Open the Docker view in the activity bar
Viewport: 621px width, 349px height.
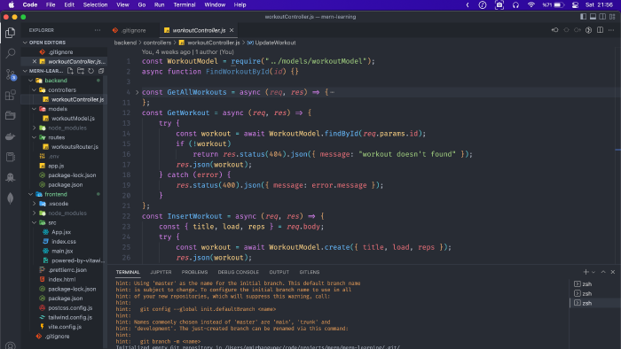click(11, 136)
